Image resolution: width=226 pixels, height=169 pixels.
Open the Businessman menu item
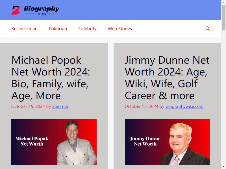click(x=24, y=29)
